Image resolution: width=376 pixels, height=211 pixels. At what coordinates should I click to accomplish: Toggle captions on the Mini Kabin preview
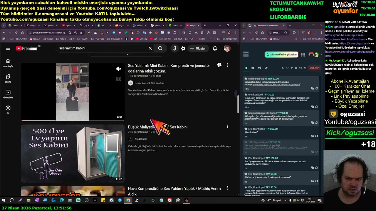click(x=119, y=79)
